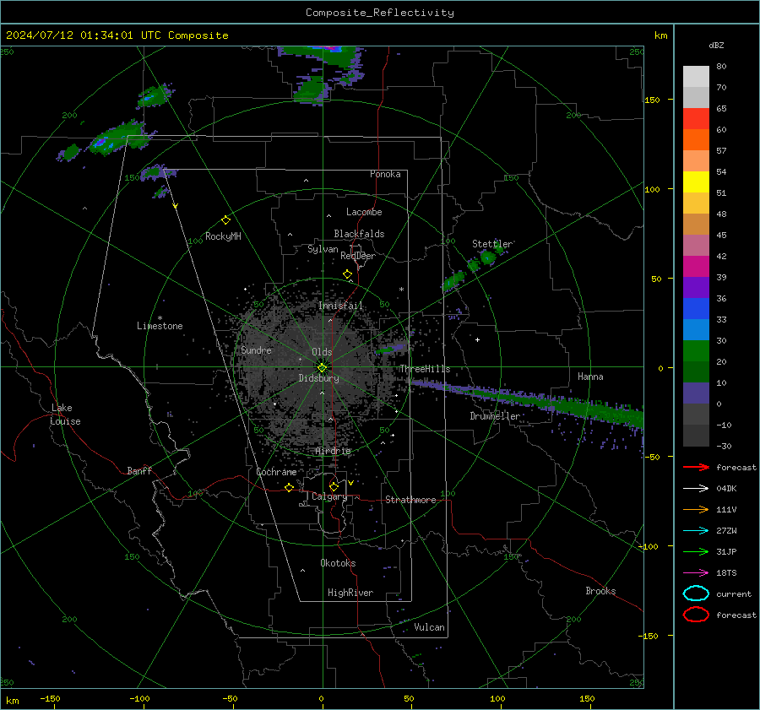The image size is (760, 710).
Task: Click the 'Banff' town label
Action: tap(139, 470)
